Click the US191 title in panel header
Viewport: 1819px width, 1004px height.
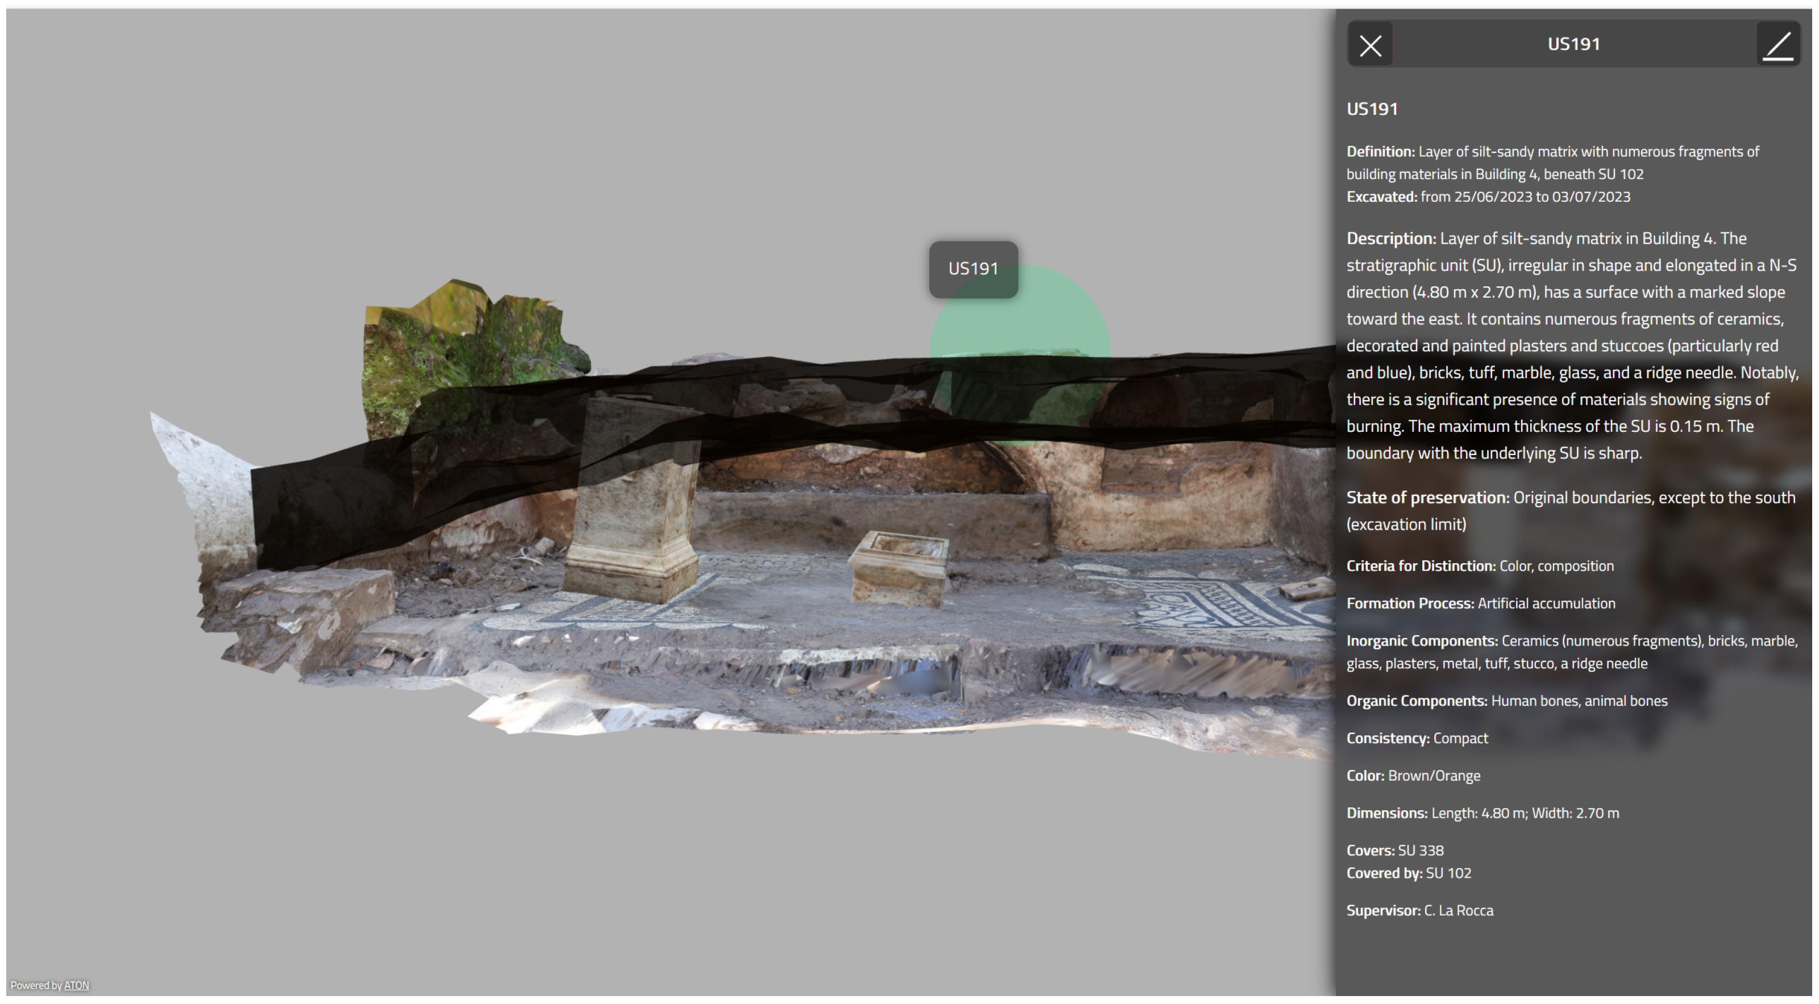point(1573,44)
